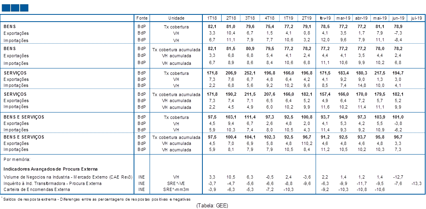This screenshot has height=209, width=426.
Task: Click the SRE*-VE unit cell
Action: point(176,183)
